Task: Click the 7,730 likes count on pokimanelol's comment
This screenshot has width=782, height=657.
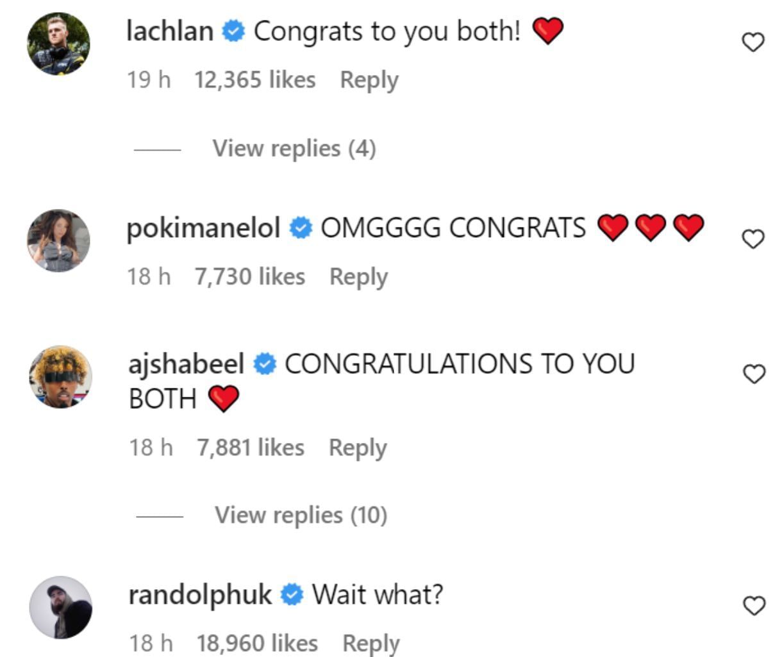Action: click(250, 276)
